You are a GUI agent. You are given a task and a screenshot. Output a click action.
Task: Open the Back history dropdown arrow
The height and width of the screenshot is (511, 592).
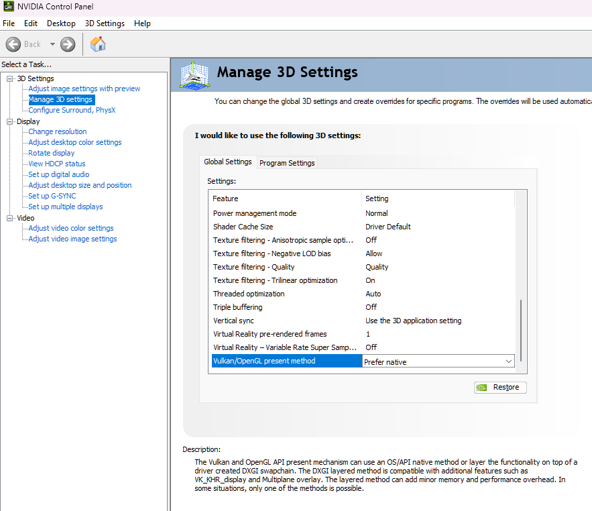tap(52, 44)
